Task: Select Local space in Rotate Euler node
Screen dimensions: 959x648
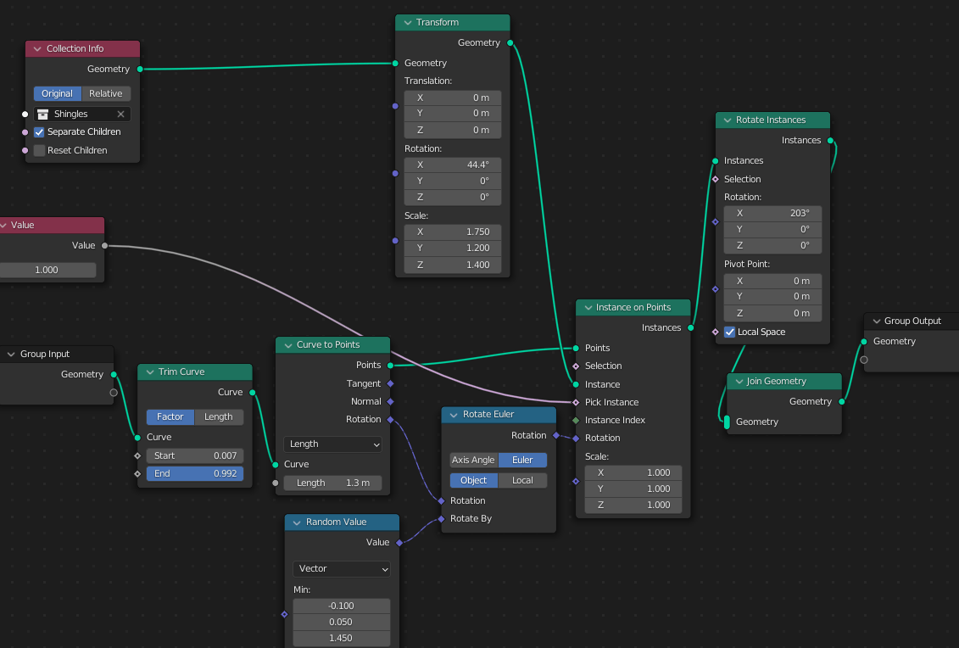Action: [523, 480]
